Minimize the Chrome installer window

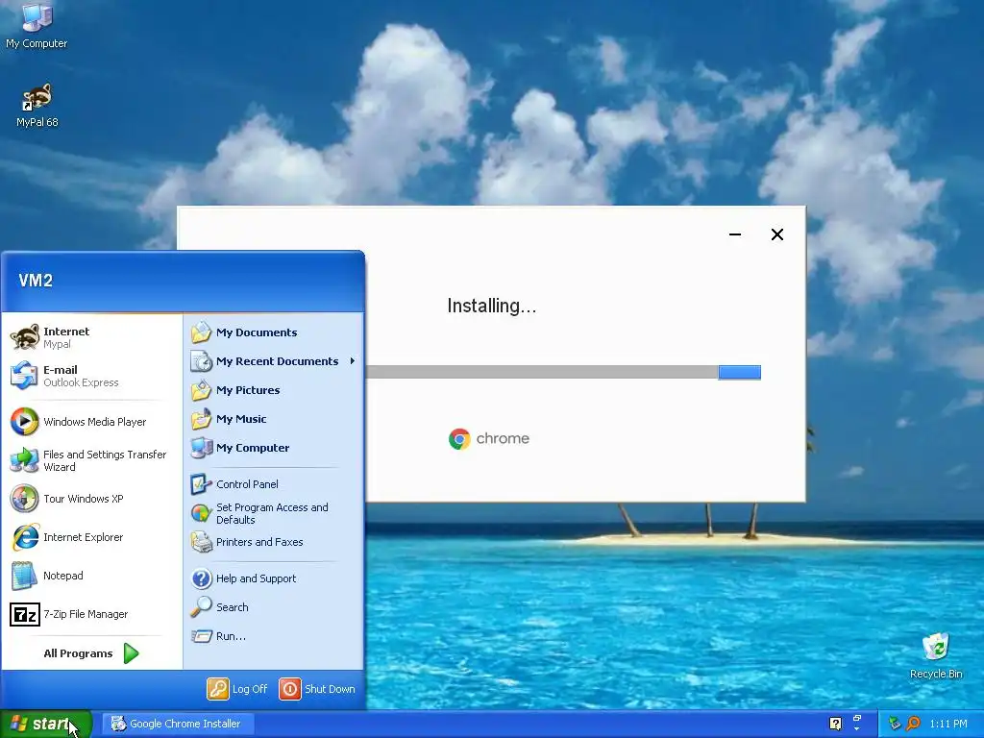pos(735,234)
